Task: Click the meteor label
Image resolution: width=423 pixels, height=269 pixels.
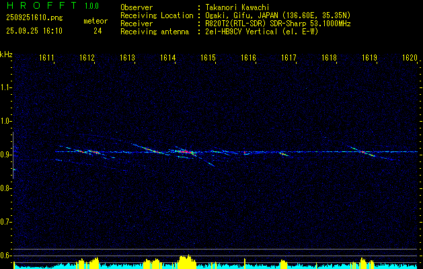Action: coord(95,21)
